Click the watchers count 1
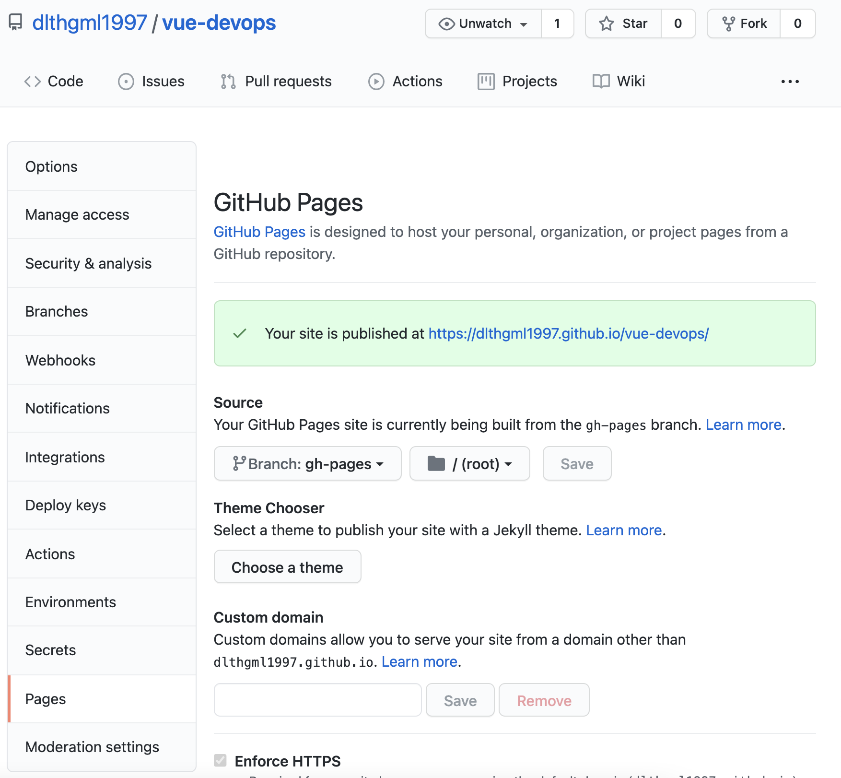The height and width of the screenshot is (778, 841). pyautogui.click(x=558, y=24)
